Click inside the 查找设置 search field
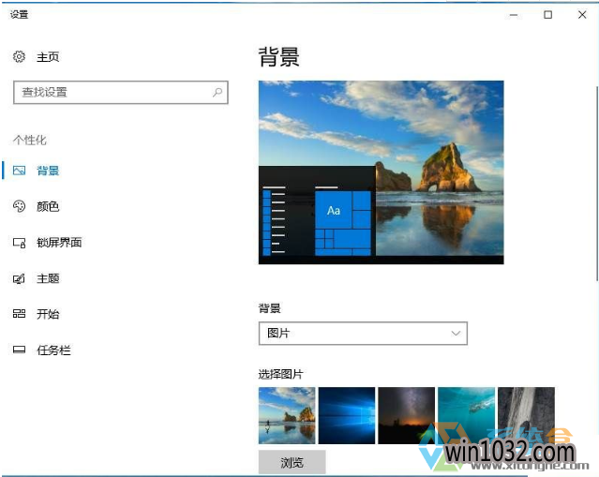Image resolution: width=599 pixels, height=477 pixels. tap(112, 92)
